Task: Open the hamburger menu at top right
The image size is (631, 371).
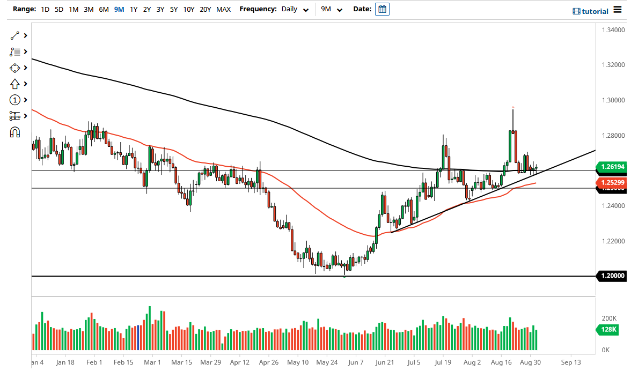Action: pos(618,11)
